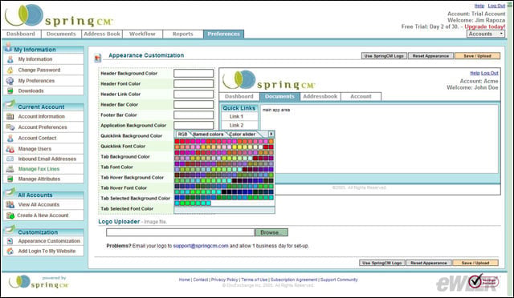514x298 pixels.
Task: Click the Manage Attributes icon
Action: click(10, 179)
